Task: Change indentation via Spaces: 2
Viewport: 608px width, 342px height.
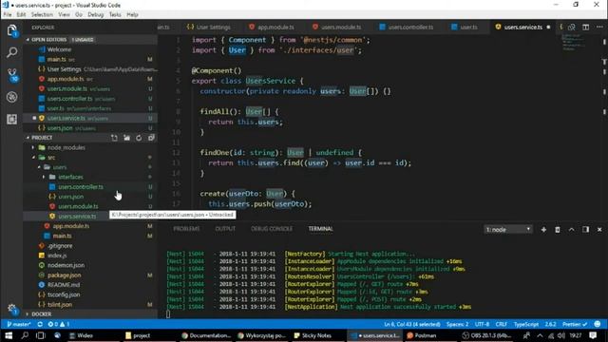Action: click(x=457, y=324)
